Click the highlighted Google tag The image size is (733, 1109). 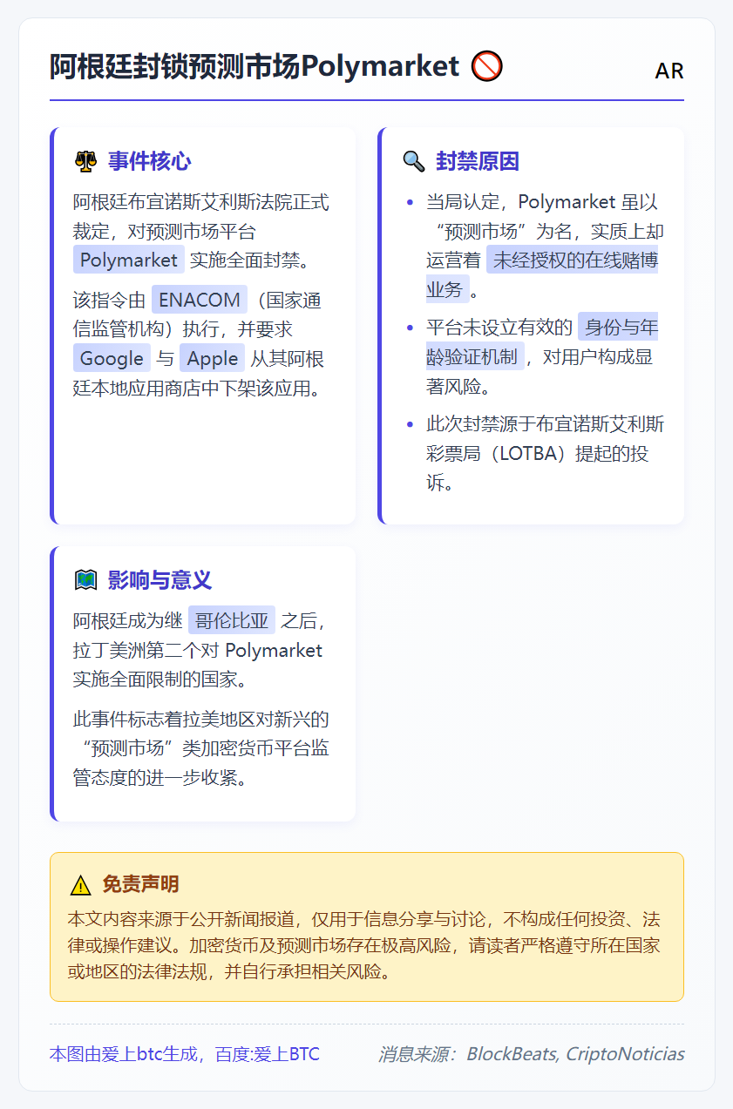coord(112,358)
